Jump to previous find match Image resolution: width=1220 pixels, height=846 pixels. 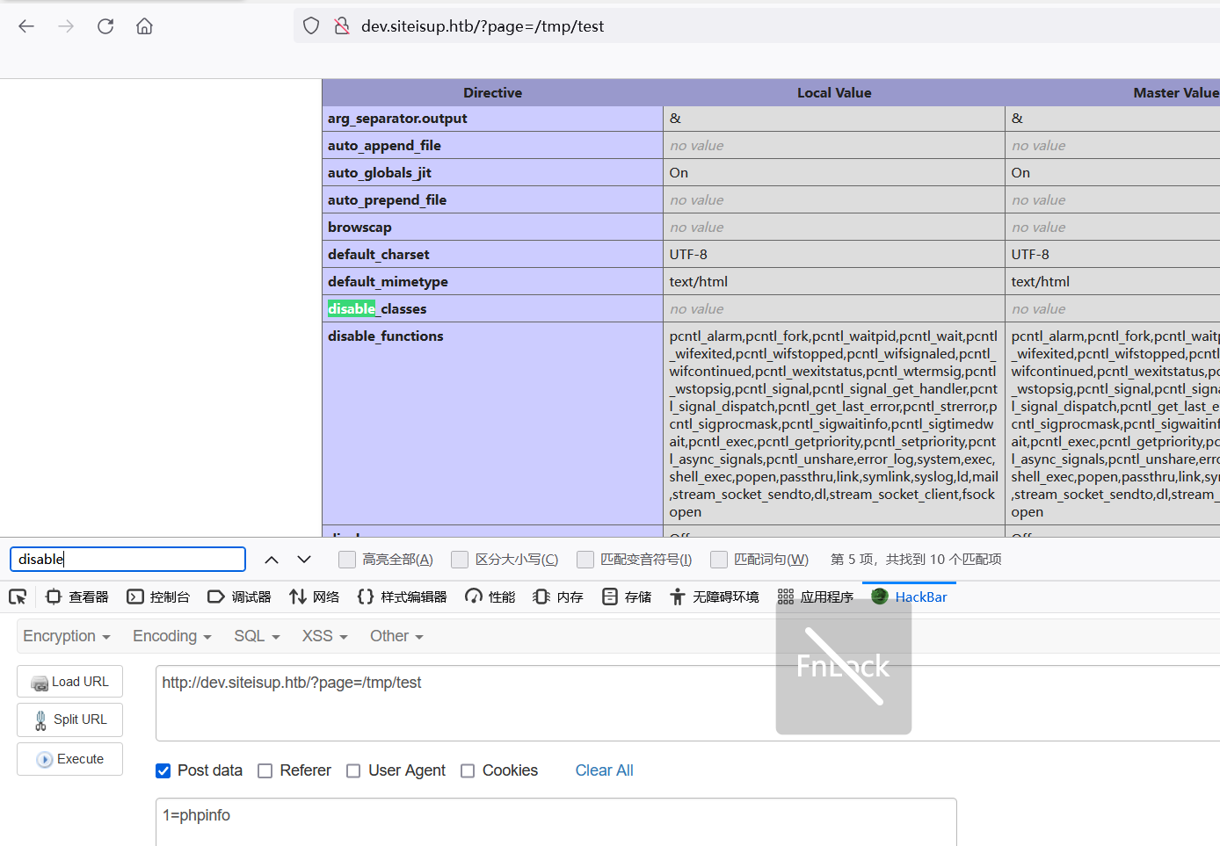click(x=272, y=560)
